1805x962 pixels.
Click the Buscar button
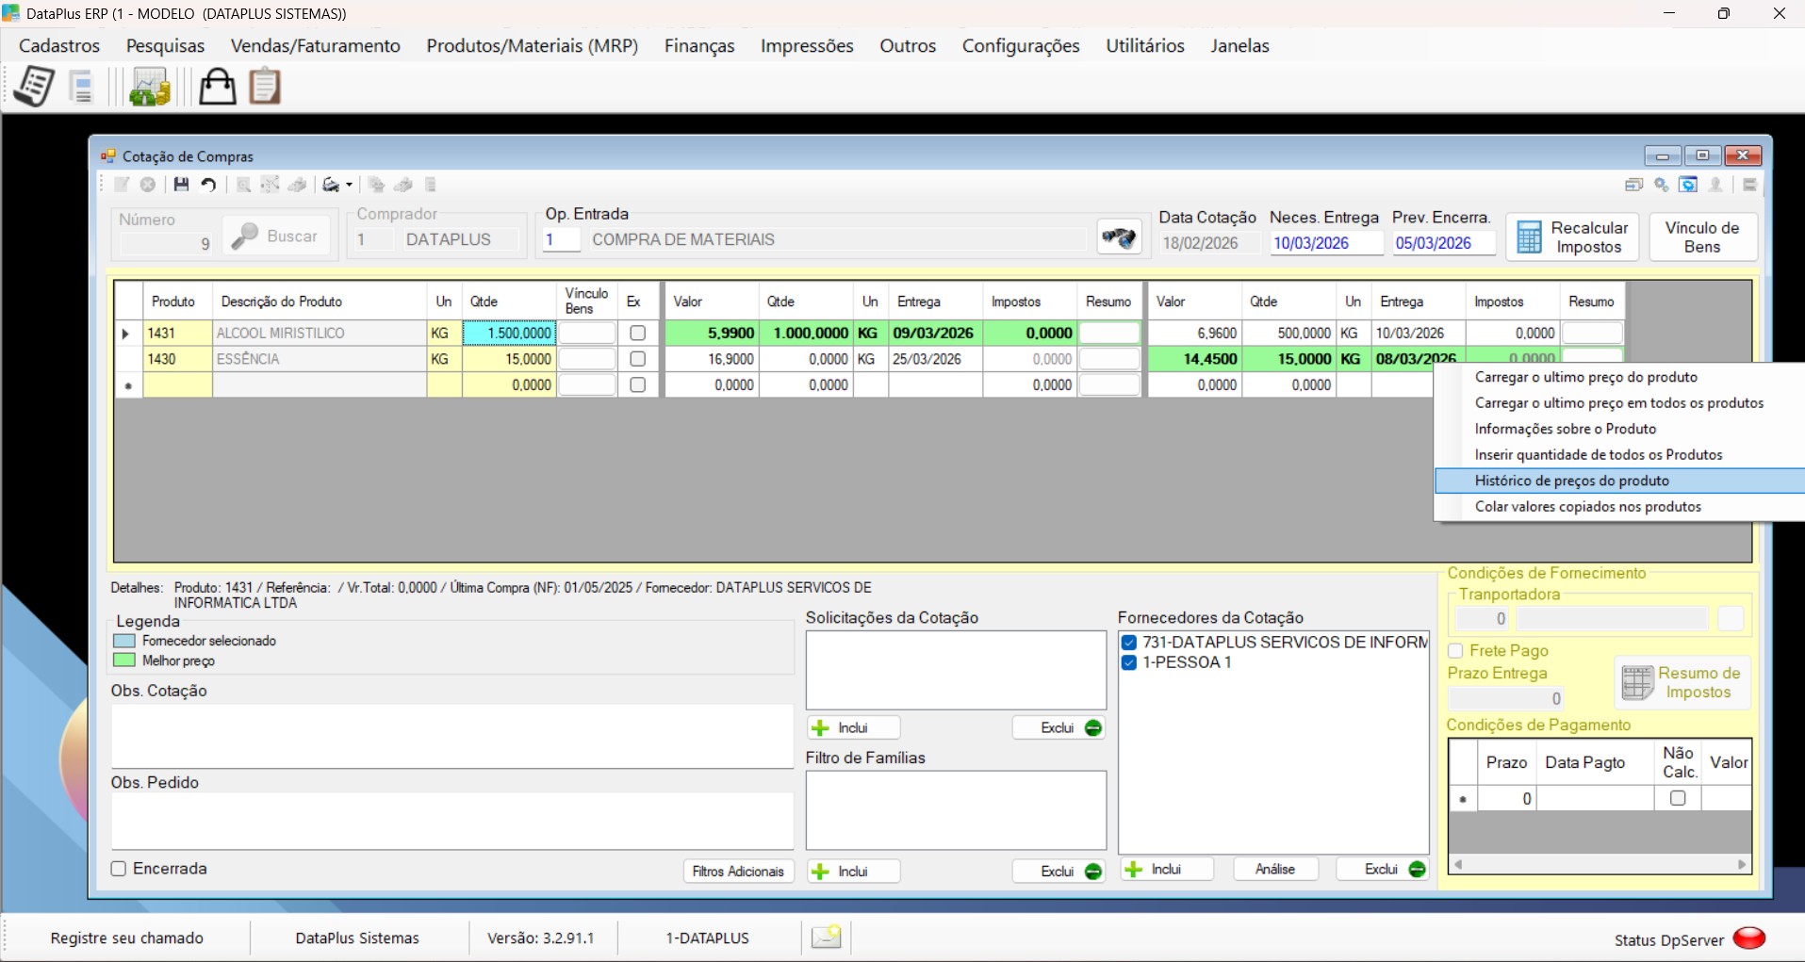pos(276,236)
